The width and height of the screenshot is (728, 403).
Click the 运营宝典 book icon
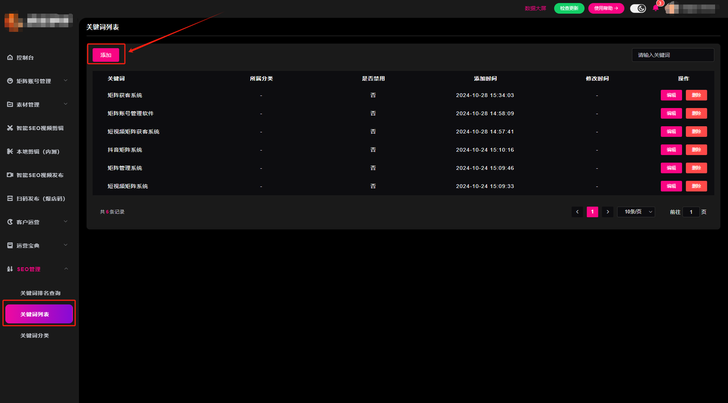pos(10,246)
